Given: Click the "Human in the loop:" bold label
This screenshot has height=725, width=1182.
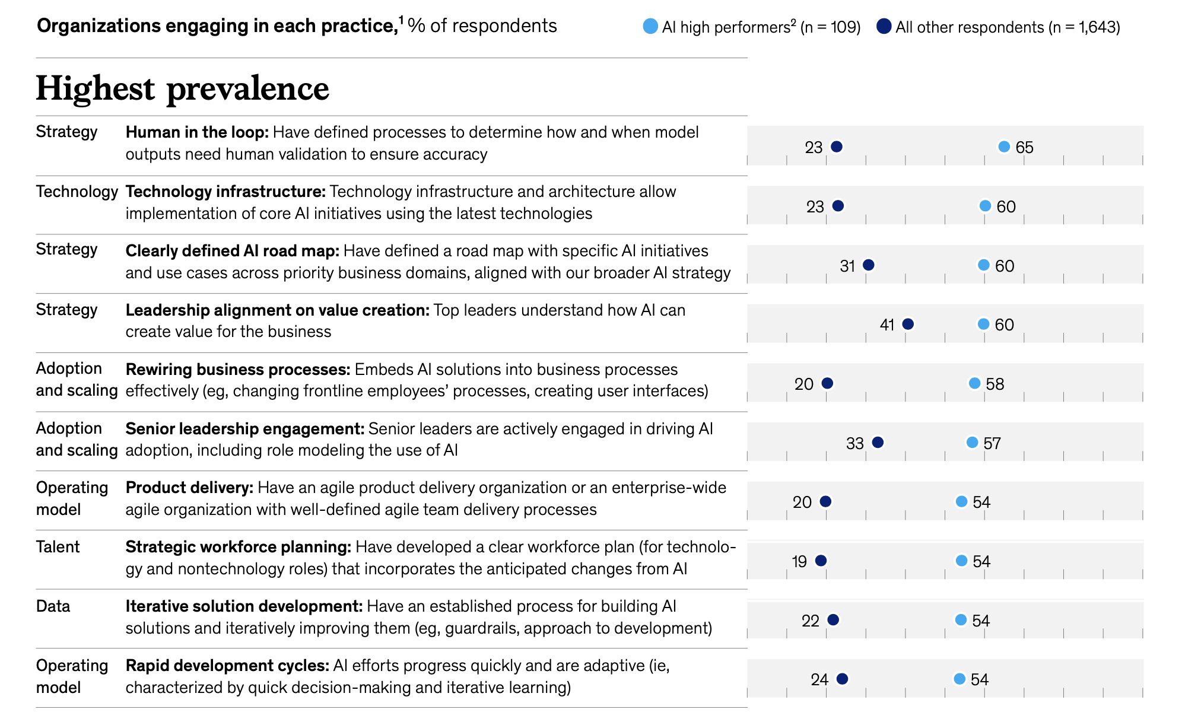Looking at the screenshot, I should click(197, 132).
